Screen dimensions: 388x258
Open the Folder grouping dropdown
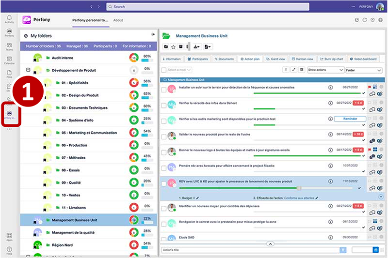tap(364, 70)
